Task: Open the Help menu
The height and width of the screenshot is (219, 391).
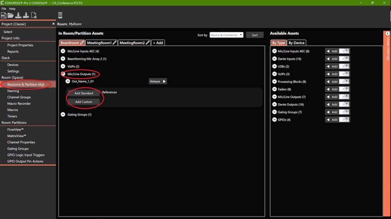Action: [x=12, y=8]
